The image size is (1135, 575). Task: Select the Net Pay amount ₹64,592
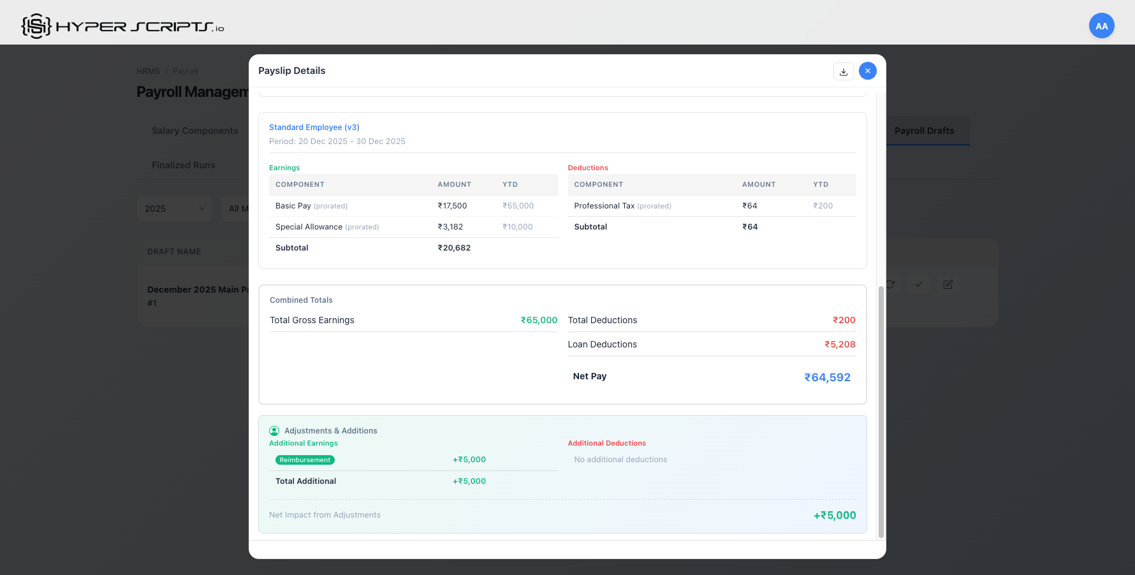[x=827, y=377]
